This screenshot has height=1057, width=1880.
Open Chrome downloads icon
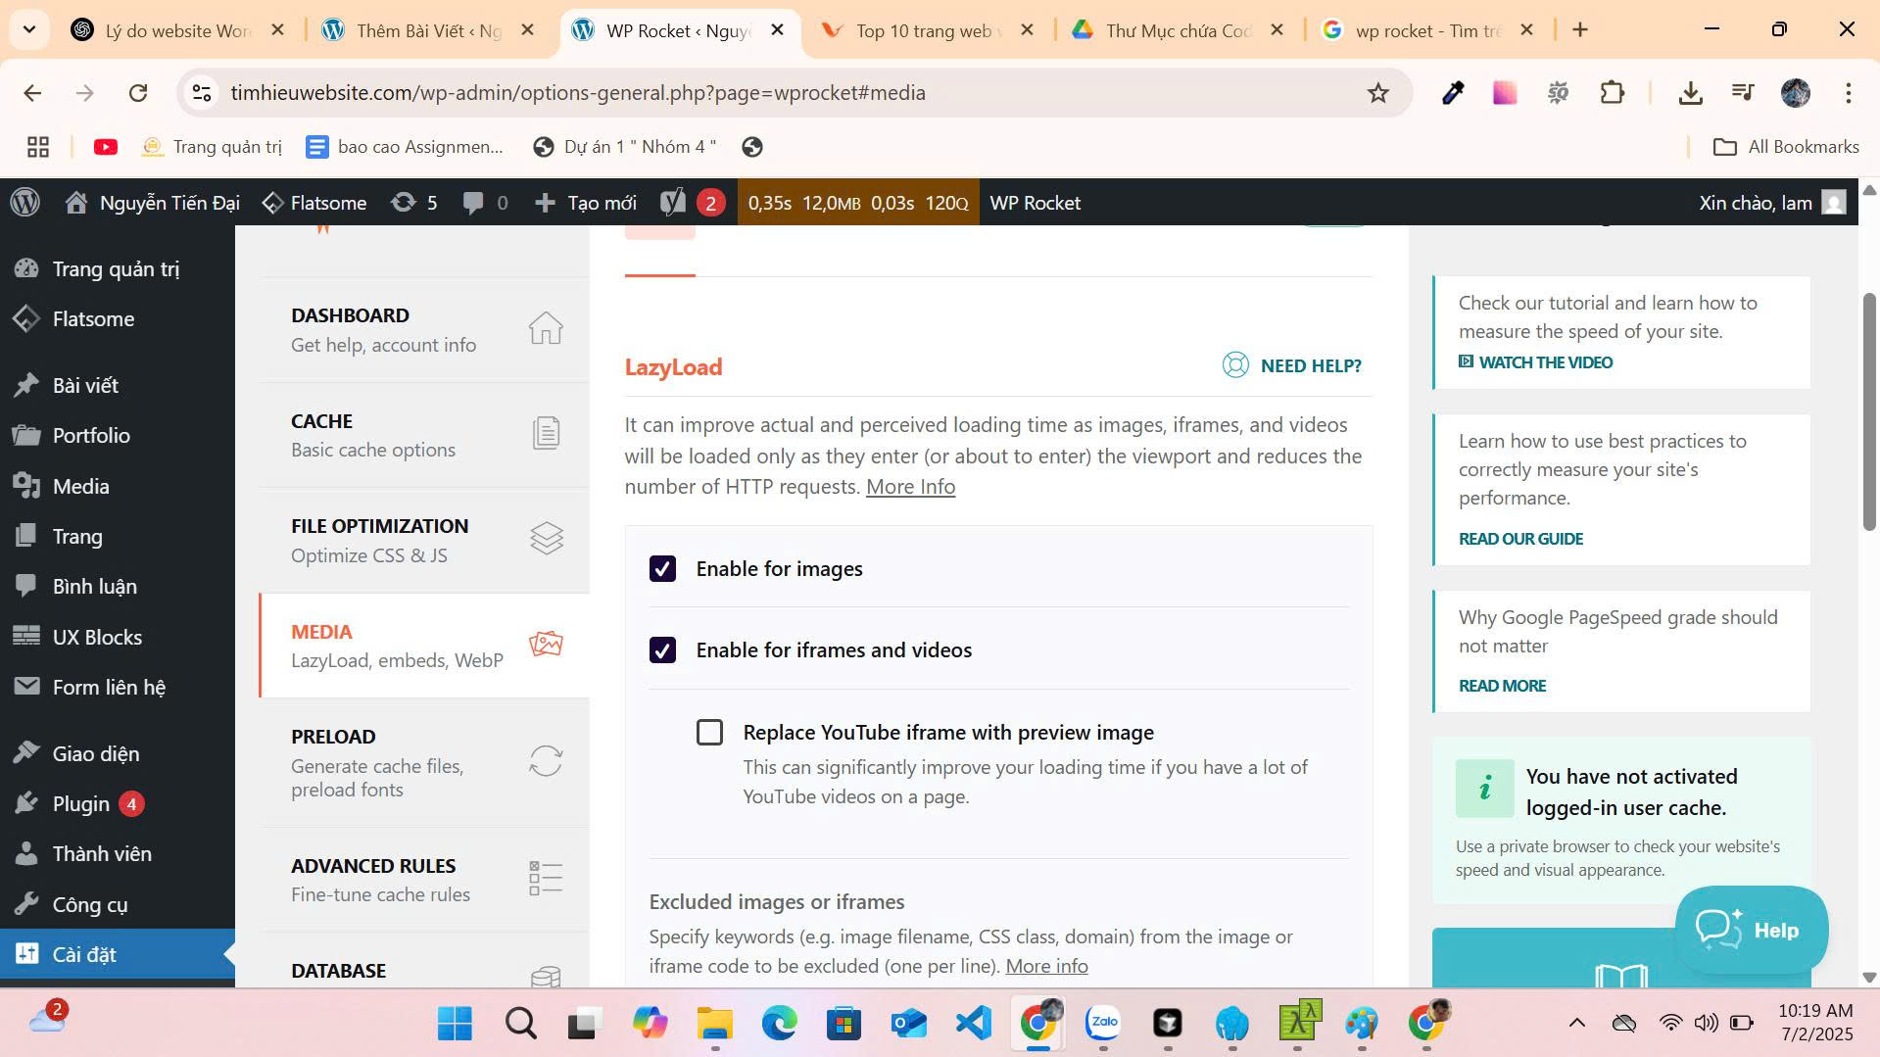click(x=1690, y=93)
